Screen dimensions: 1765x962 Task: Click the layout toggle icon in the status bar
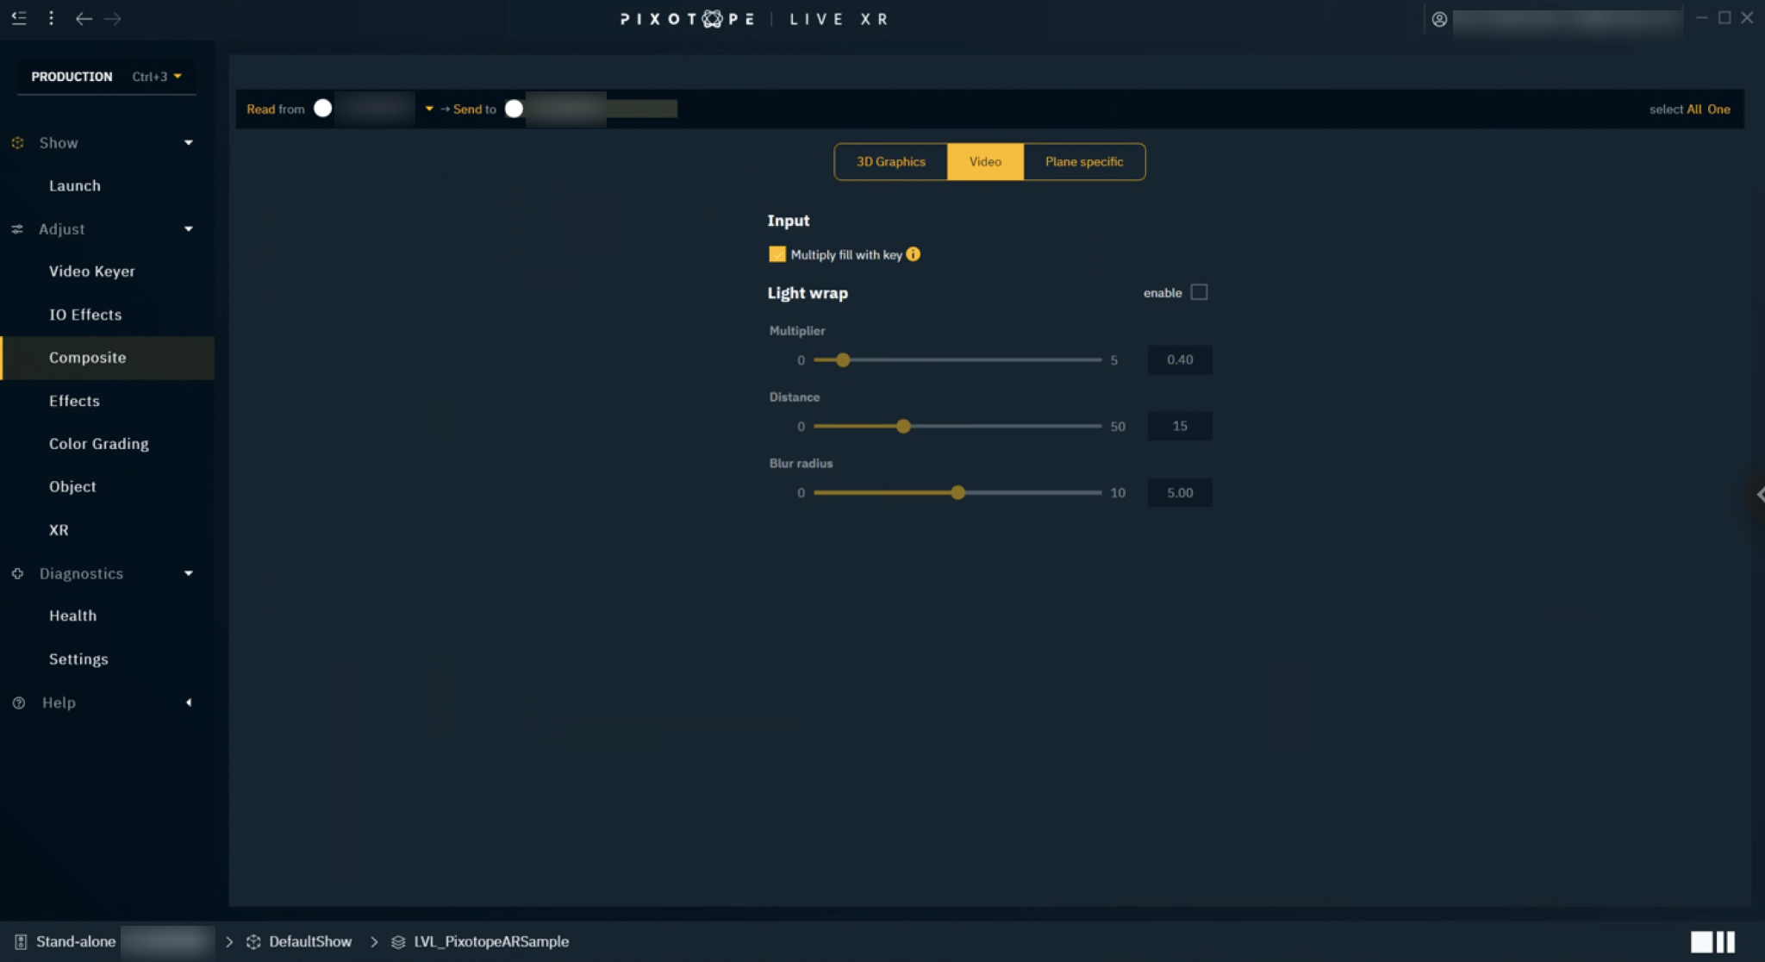pyautogui.click(x=1712, y=942)
